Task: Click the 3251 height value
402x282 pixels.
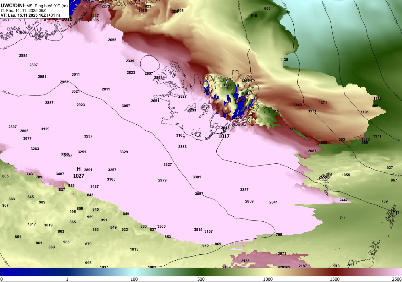Action: [82, 152]
